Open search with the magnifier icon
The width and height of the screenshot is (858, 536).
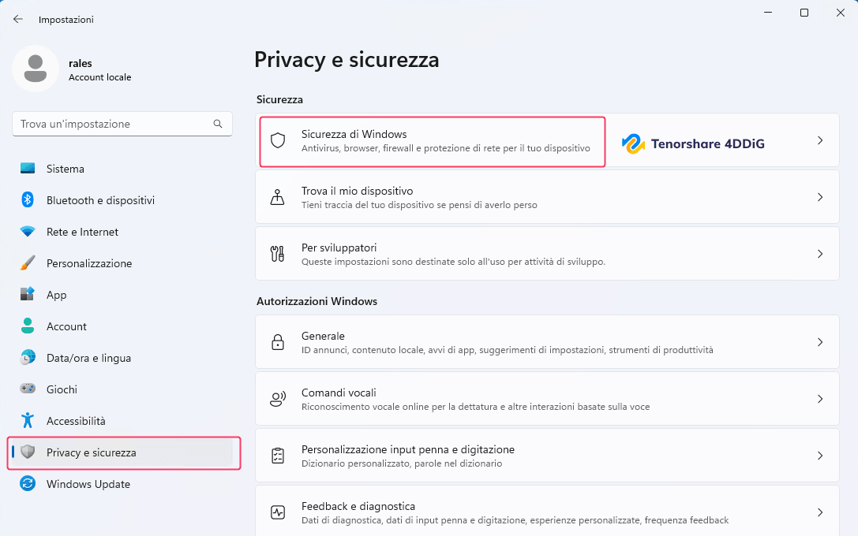(x=218, y=124)
